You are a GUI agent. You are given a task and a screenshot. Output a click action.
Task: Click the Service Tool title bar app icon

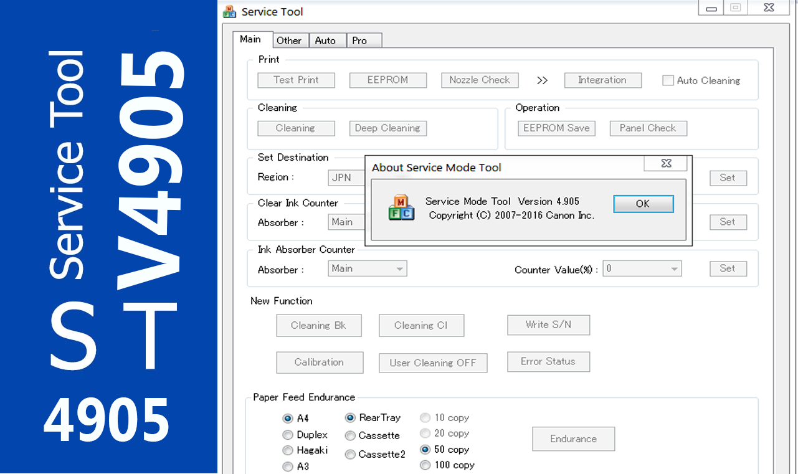click(x=230, y=12)
